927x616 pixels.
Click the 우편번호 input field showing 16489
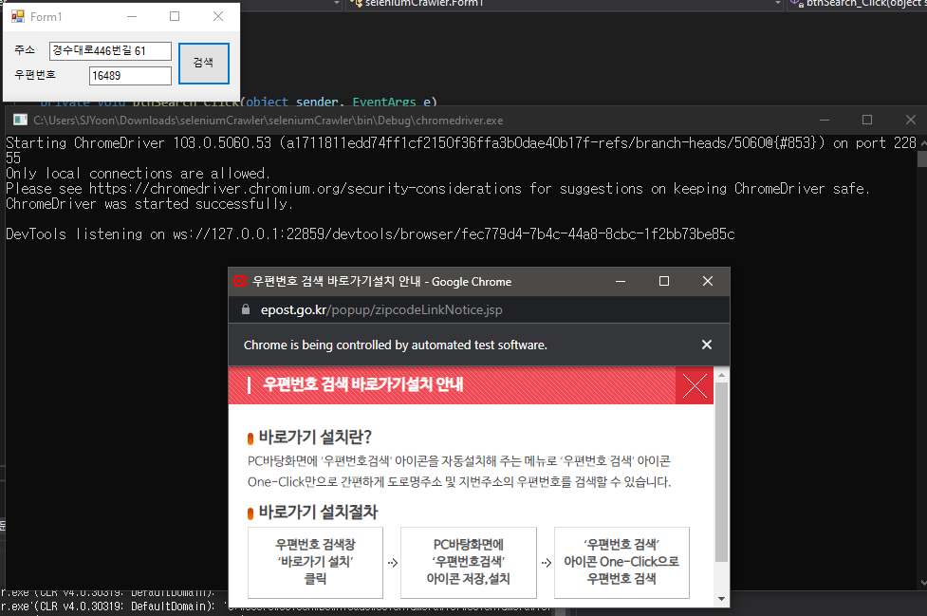click(x=130, y=76)
